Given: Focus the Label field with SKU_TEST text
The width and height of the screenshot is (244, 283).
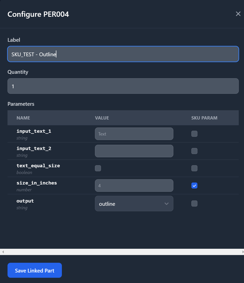Looking at the screenshot, I should pyautogui.click(x=123, y=54).
